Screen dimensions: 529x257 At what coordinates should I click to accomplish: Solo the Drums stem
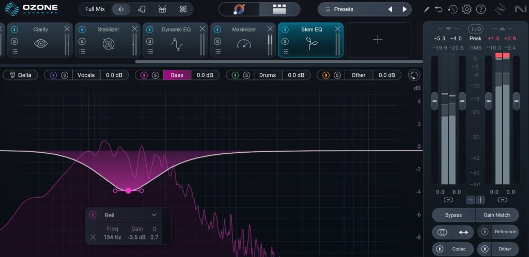click(x=247, y=75)
